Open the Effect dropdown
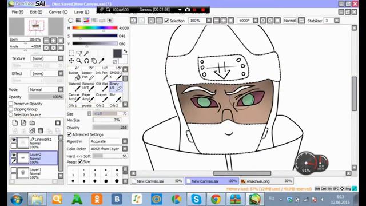This screenshot has width=366, height=206. [x=61, y=73]
